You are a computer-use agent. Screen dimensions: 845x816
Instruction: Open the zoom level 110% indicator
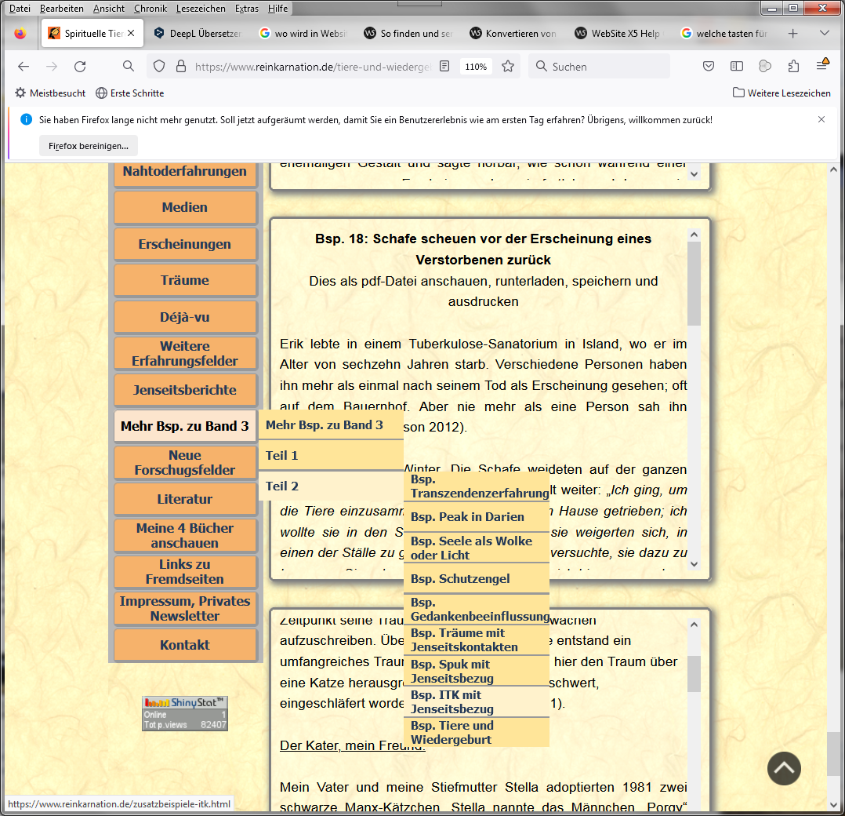(x=476, y=67)
